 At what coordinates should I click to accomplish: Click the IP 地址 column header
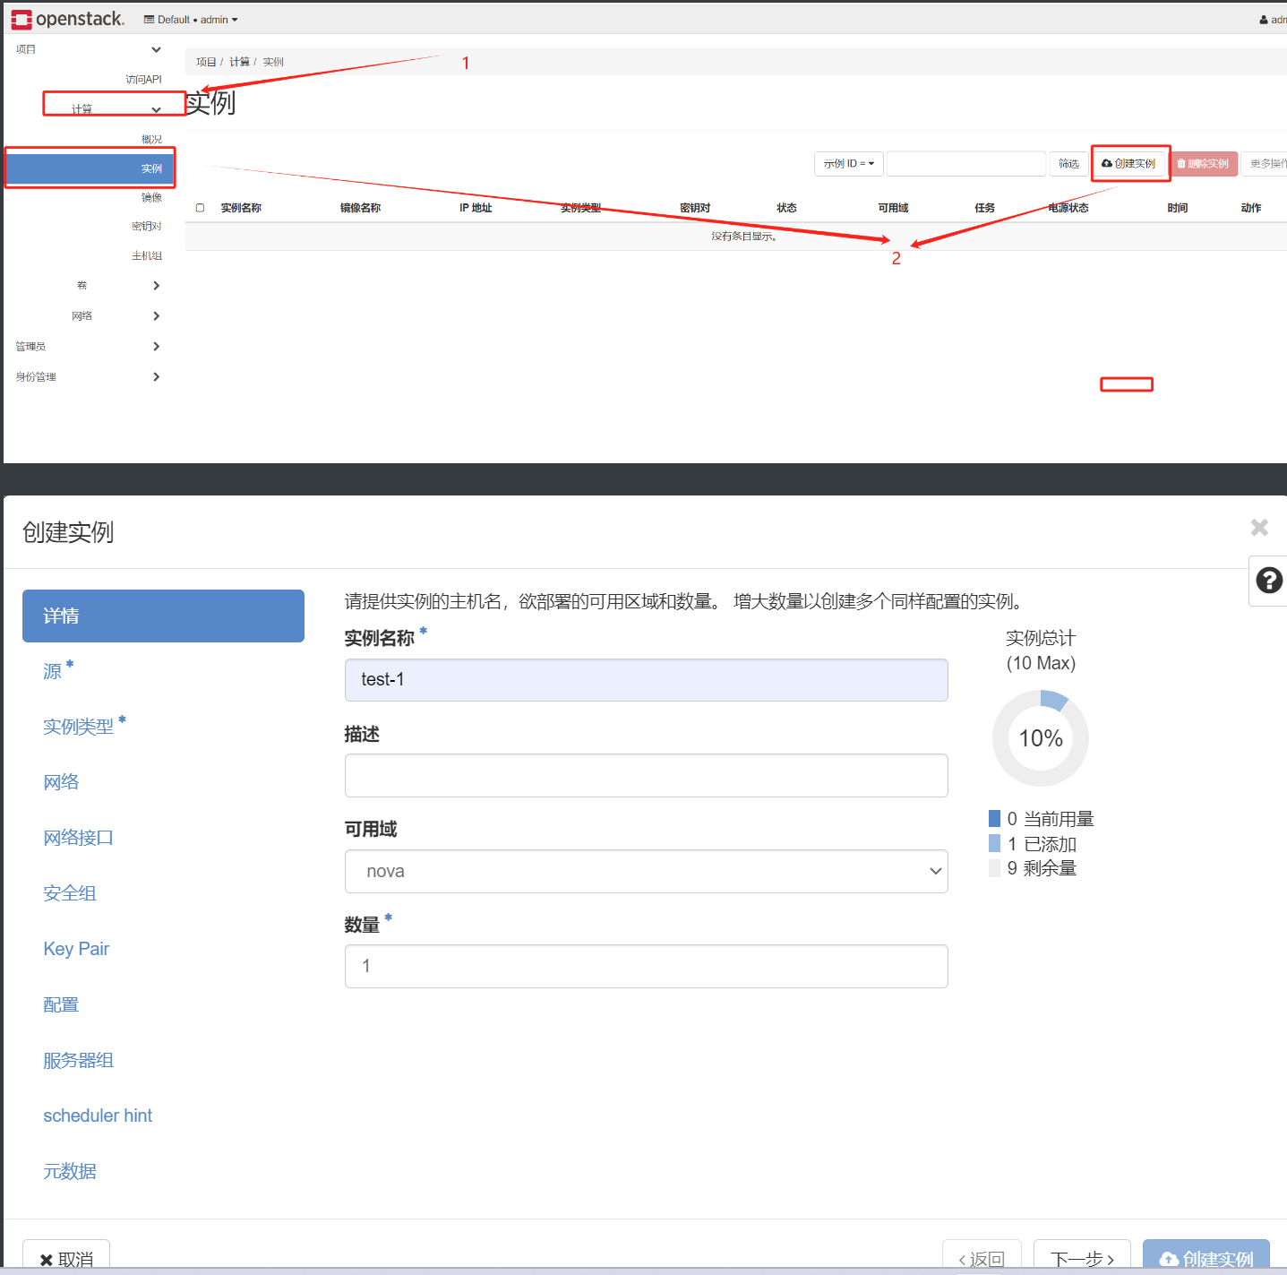476,208
